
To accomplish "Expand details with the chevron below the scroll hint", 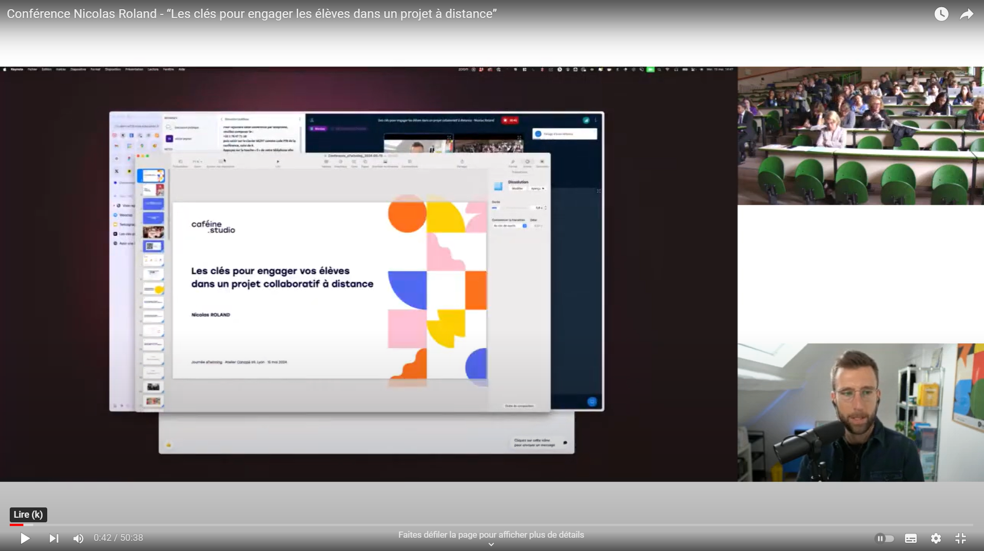I will 491,545.
